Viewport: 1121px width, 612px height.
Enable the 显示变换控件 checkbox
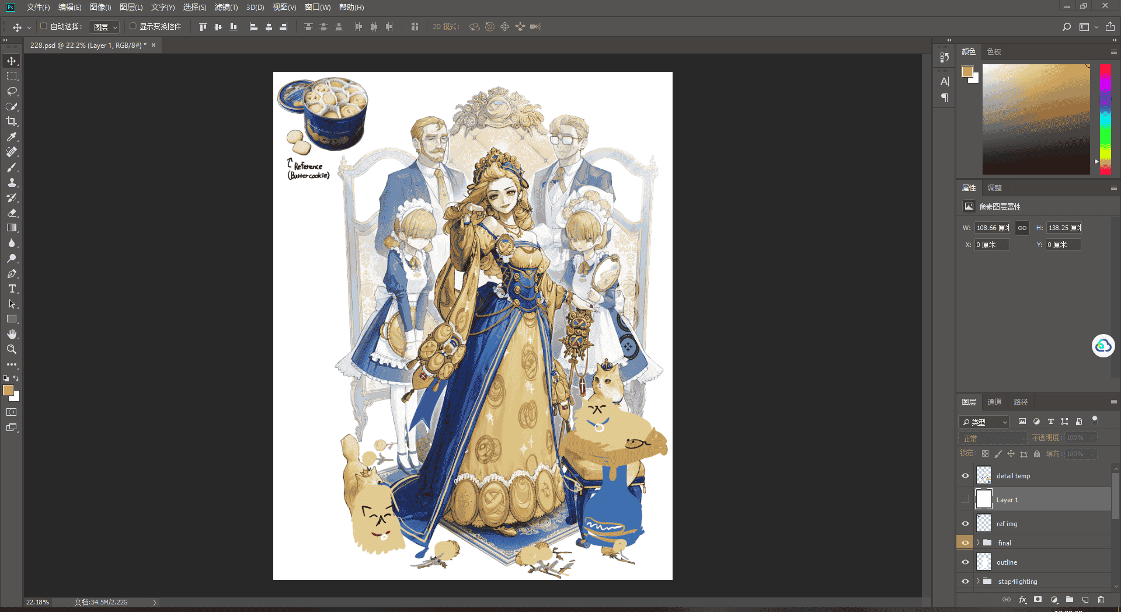[x=133, y=26]
